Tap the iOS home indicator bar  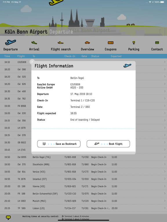83,220
